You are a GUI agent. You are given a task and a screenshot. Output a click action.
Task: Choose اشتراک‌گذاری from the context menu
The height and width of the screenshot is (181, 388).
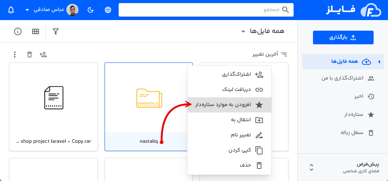point(229,75)
